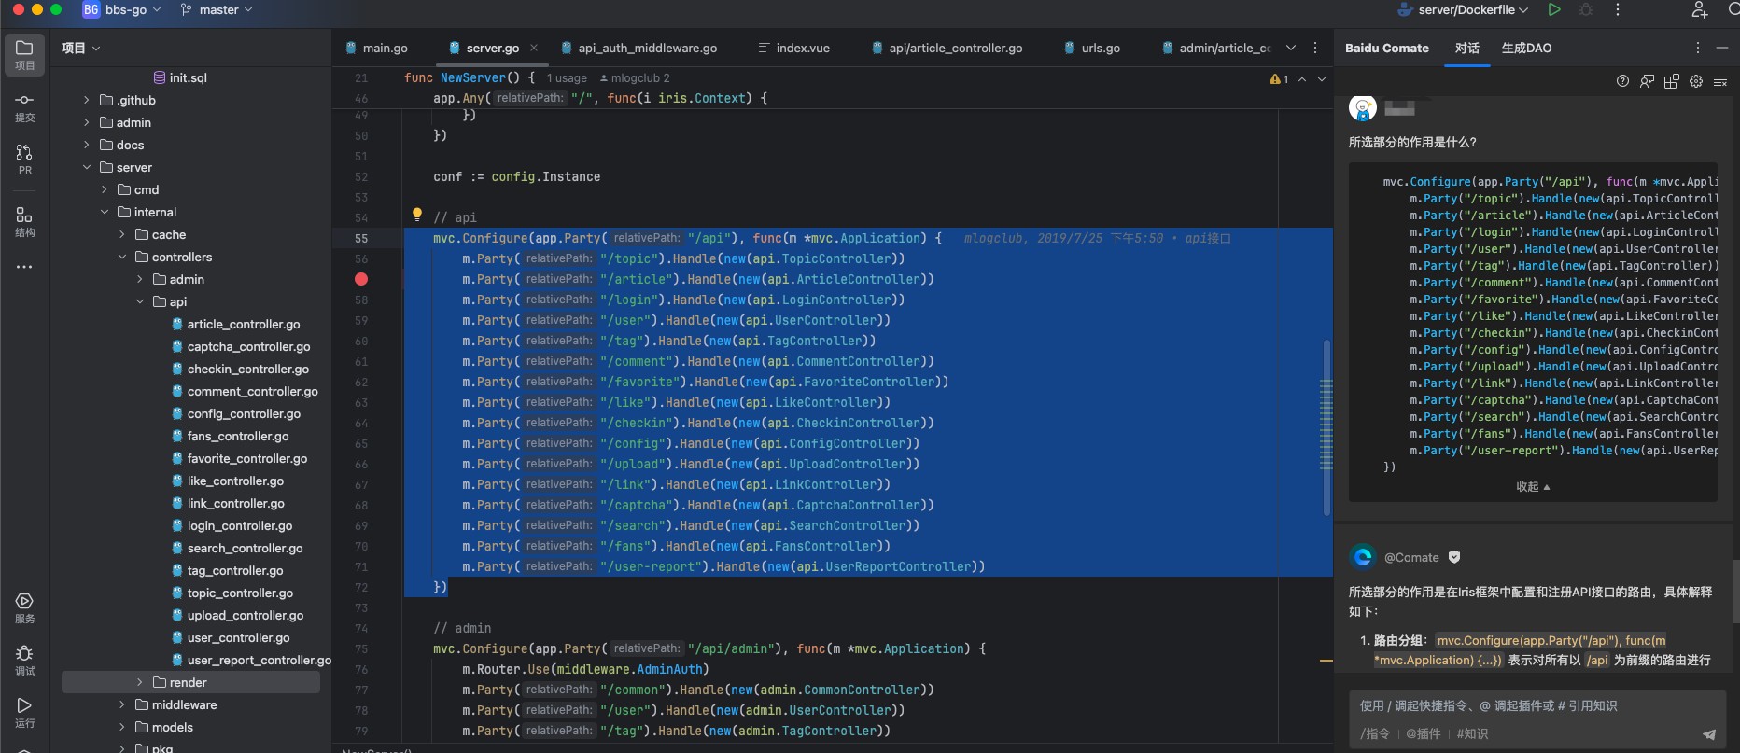Switch to main.go tab
Viewport: 1740px width, 753px height.
376,48
